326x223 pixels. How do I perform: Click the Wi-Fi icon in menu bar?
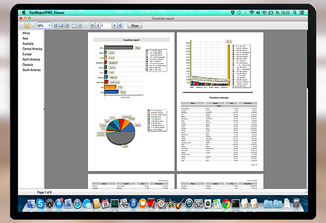click(252, 11)
